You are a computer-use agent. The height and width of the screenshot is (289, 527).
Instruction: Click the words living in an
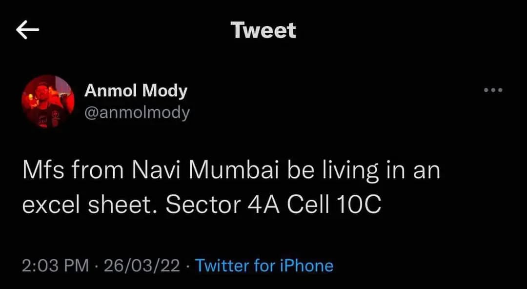tap(369, 173)
